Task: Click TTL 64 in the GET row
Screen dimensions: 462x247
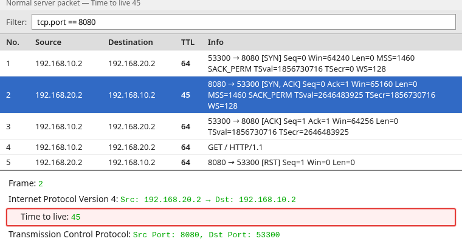Action: 185,147
